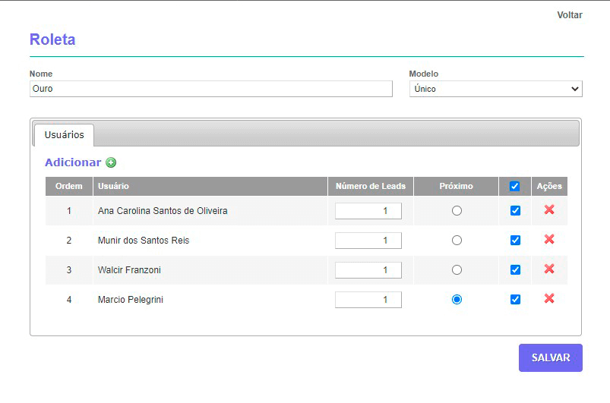Follow the Voltar link

tap(569, 15)
